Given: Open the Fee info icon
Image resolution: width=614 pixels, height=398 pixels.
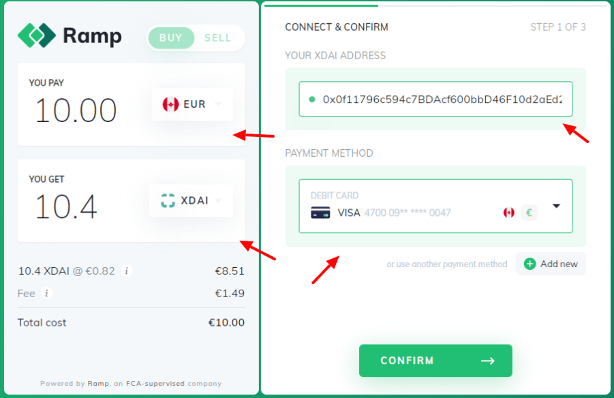Looking at the screenshot, I should pos(46,294).
